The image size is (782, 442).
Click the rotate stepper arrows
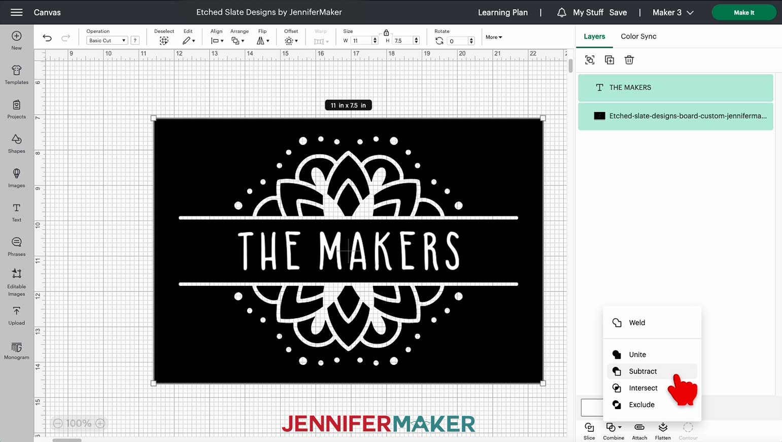pyautogui.click(x=471, y=41)
